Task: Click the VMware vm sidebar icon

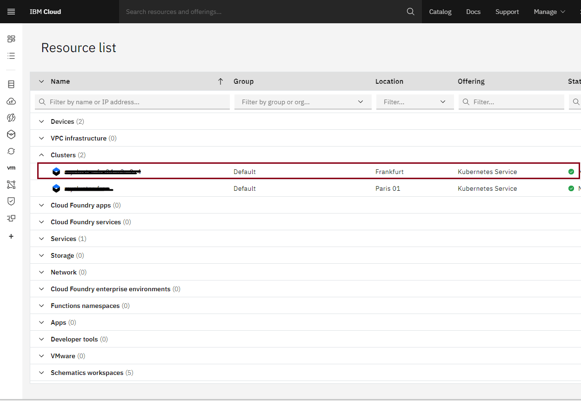Action: 11,168
